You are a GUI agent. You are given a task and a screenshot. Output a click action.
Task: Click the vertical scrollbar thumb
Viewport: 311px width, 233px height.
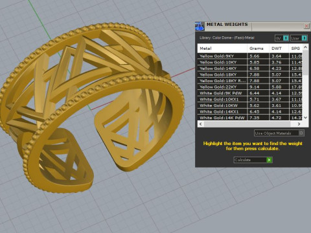305,63
